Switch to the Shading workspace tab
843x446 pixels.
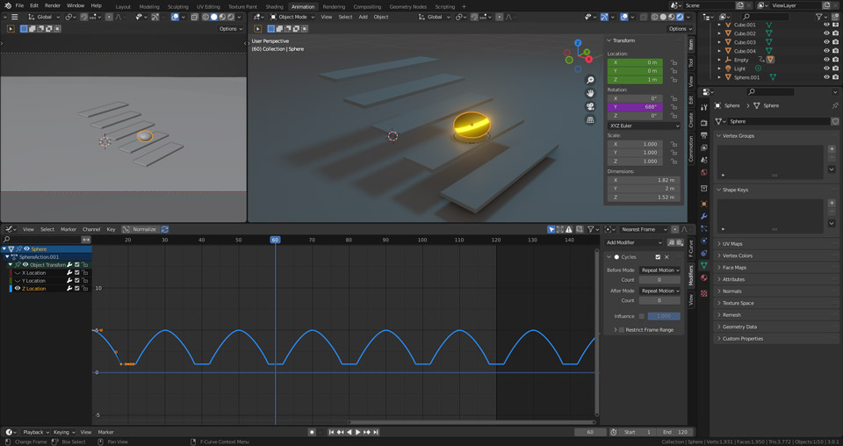tap(274, 6)
